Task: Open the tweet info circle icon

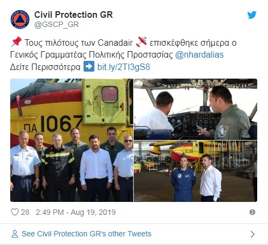Action: (252, 212)
